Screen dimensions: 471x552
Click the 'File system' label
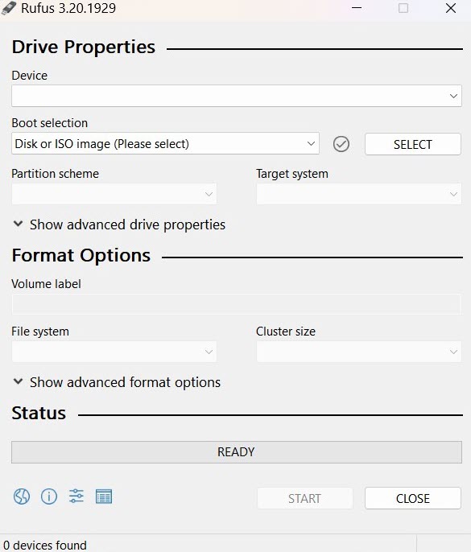[x=40, y=332]
